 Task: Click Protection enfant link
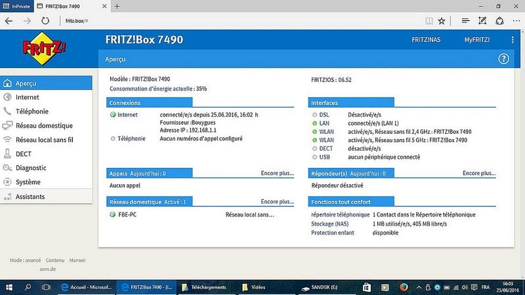coord(332,233)
